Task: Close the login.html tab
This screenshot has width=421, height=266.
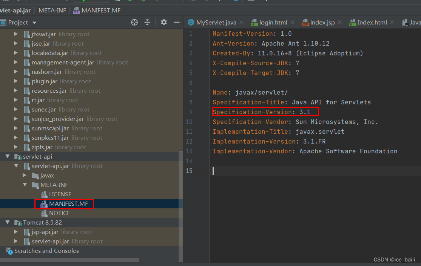Action: pyautogui.click(x=293, y=23)
